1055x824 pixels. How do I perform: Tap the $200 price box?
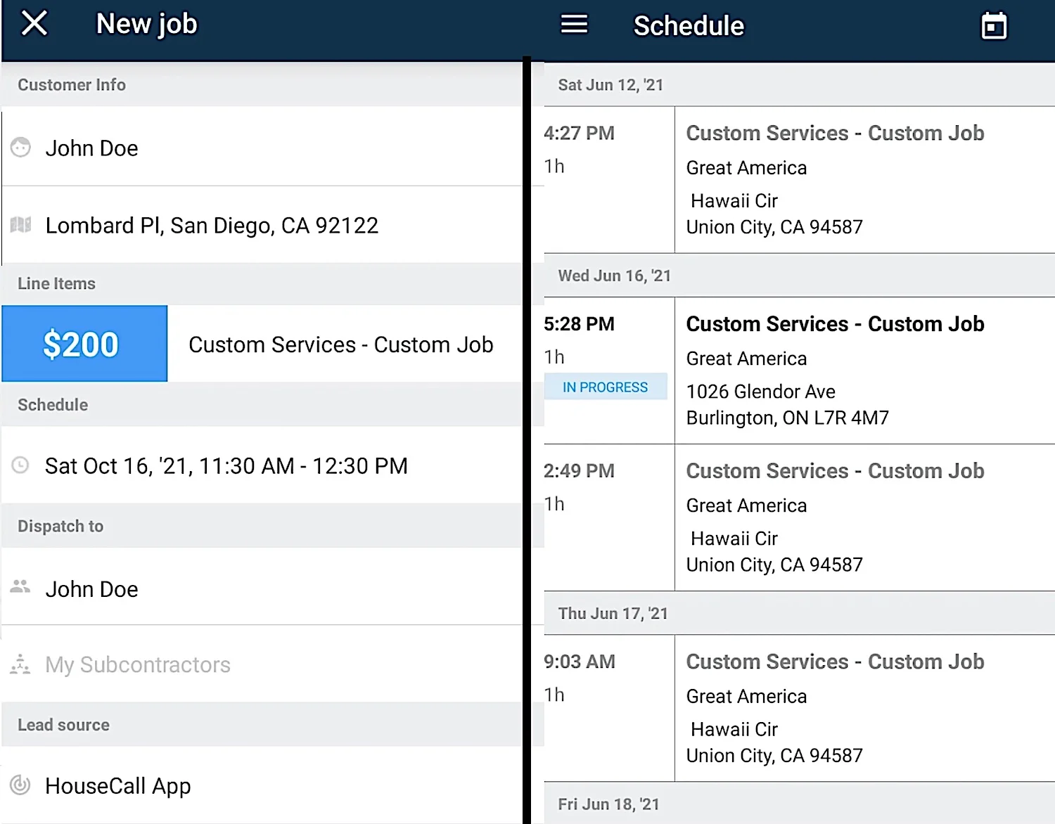click(84, 344)
